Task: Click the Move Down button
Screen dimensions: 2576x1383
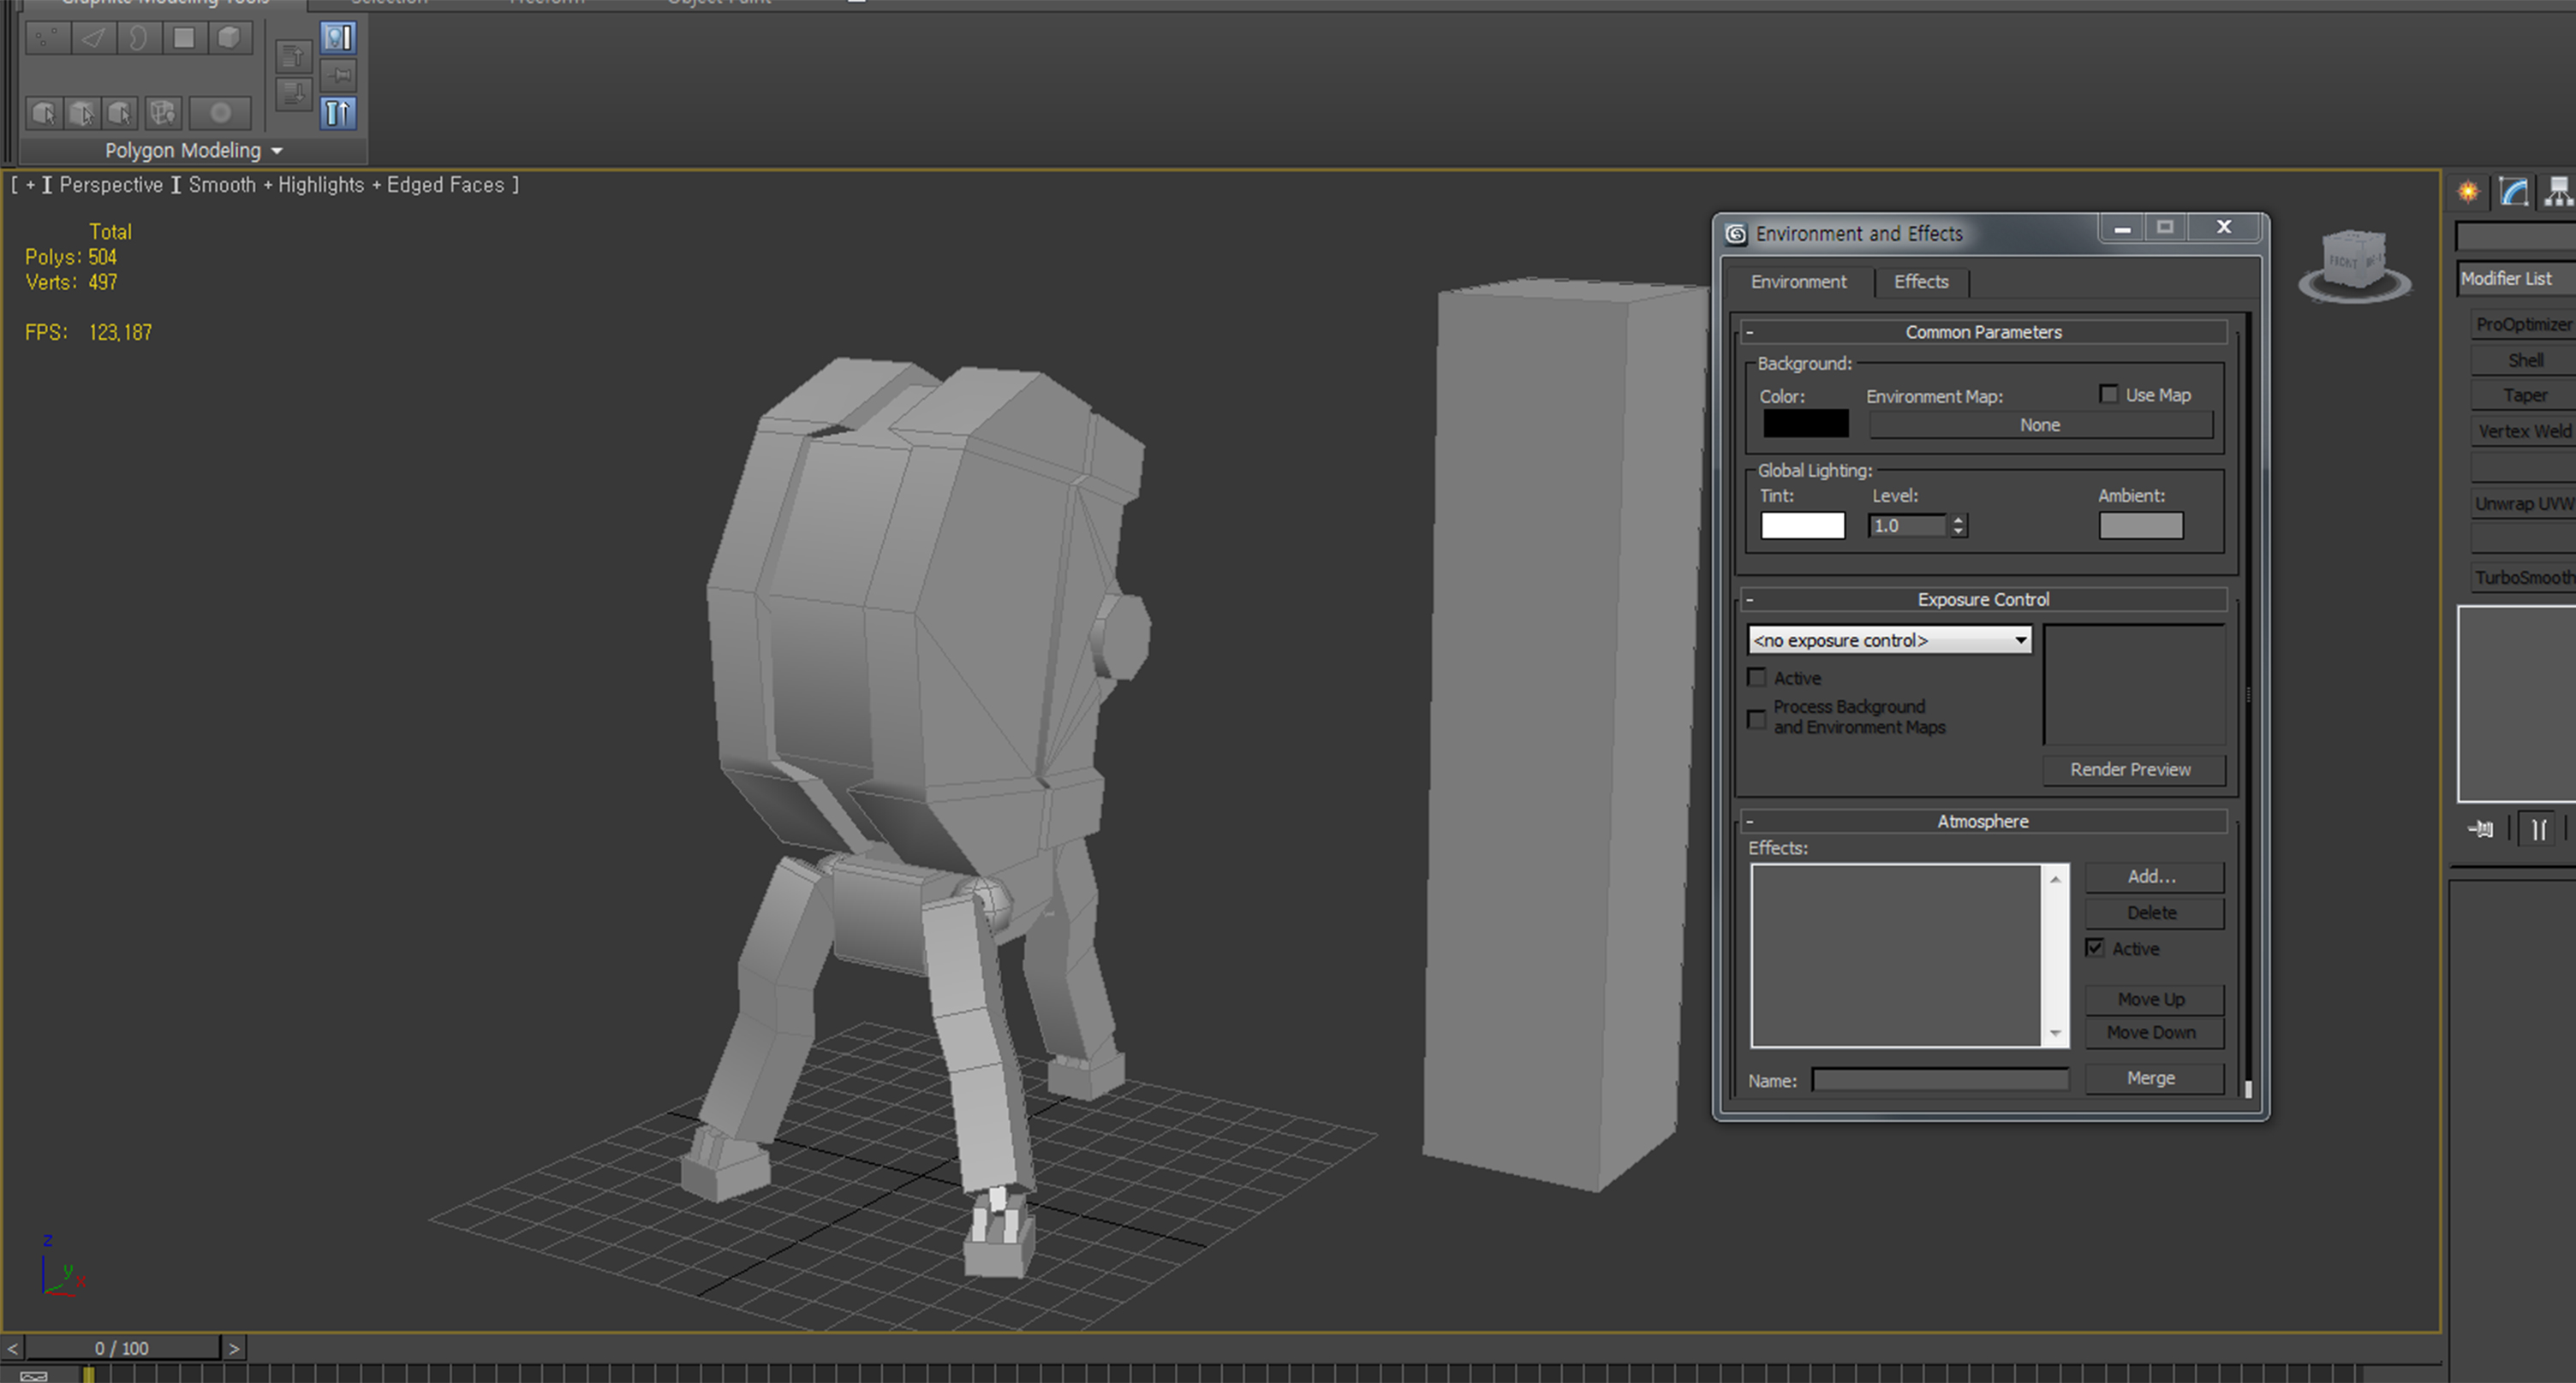Action: pos(2153,1032)
